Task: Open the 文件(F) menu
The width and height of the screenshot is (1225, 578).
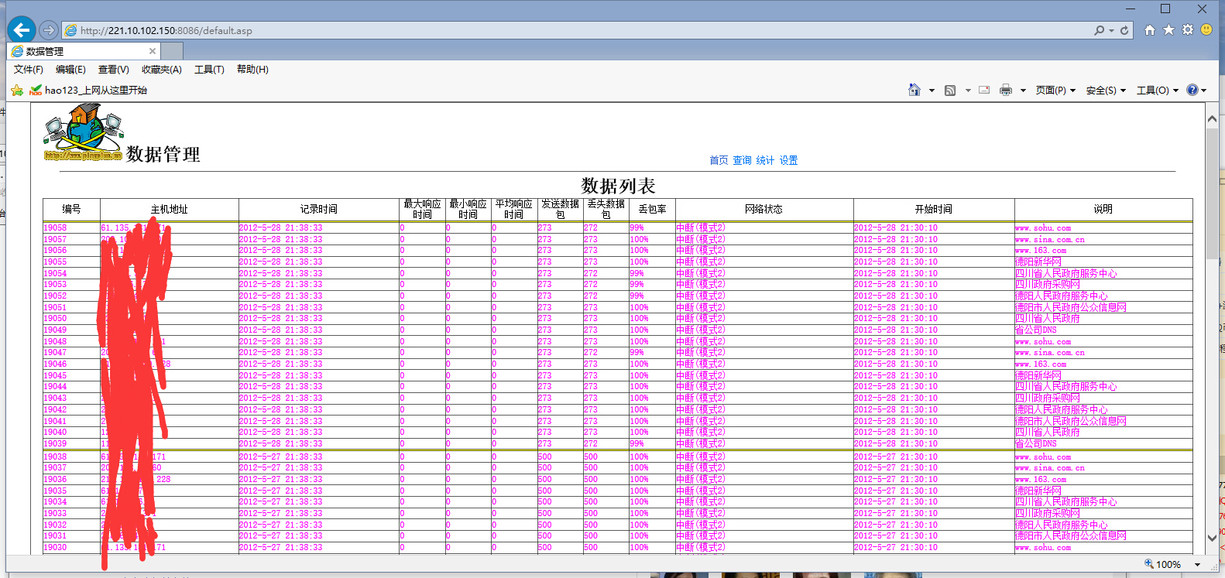Action: pos(29,70)
